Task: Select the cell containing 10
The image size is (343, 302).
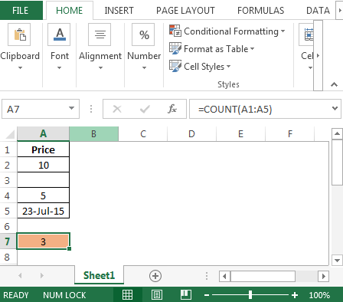Action: click(43, 165)
